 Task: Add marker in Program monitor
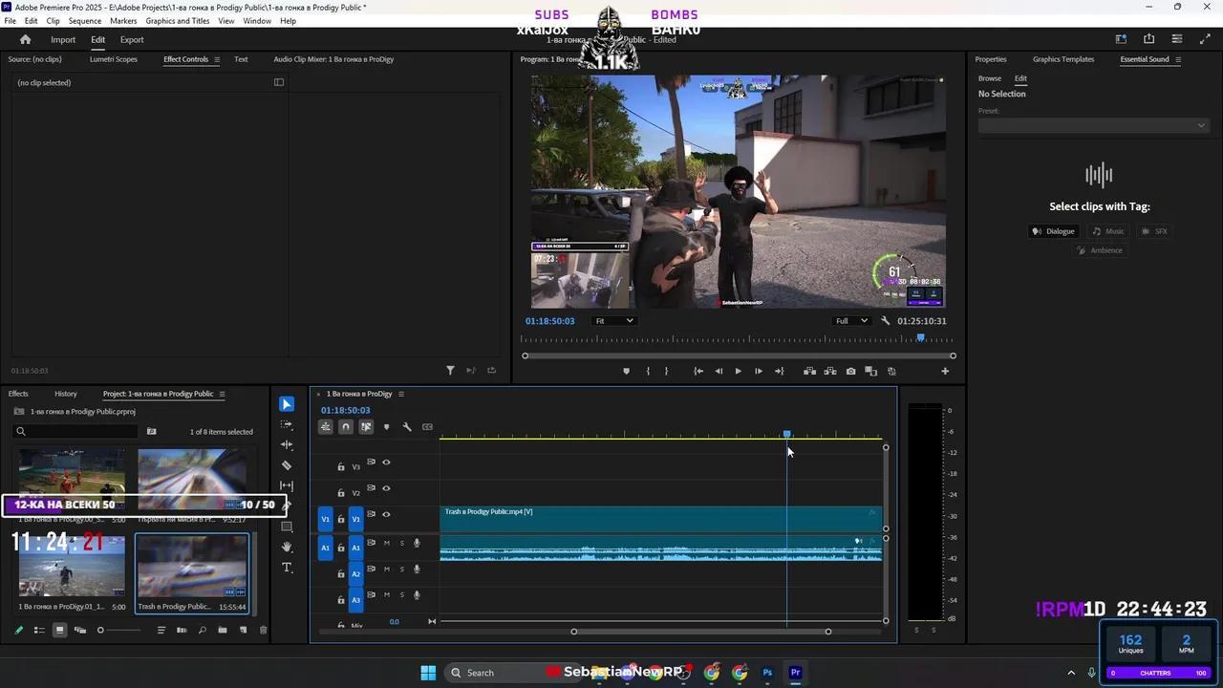click(627, 371)
